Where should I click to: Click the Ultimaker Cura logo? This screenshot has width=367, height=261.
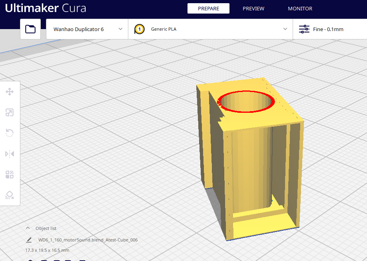click(46, 8)
